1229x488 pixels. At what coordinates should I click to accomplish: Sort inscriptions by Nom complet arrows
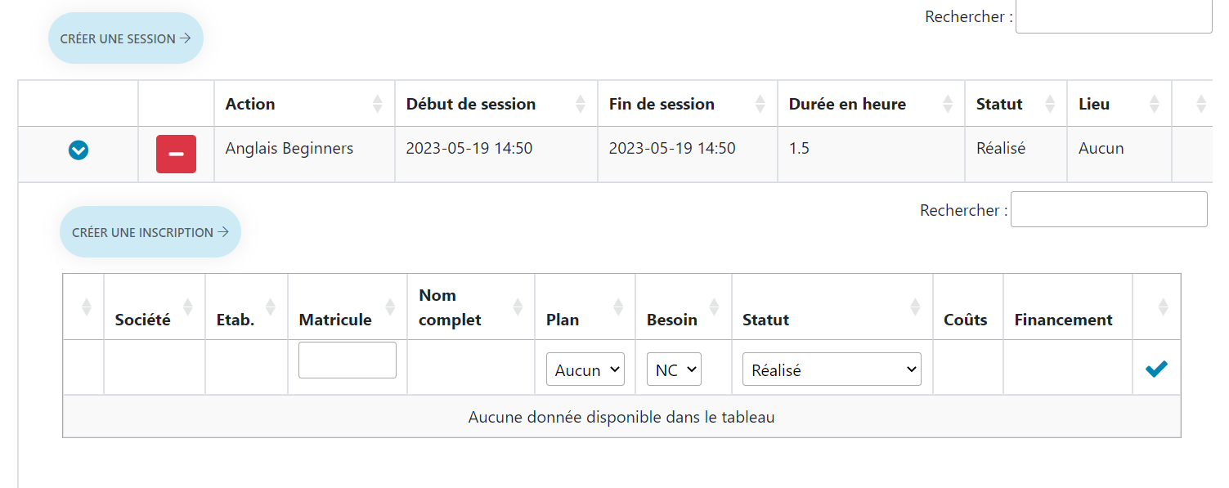518,307
